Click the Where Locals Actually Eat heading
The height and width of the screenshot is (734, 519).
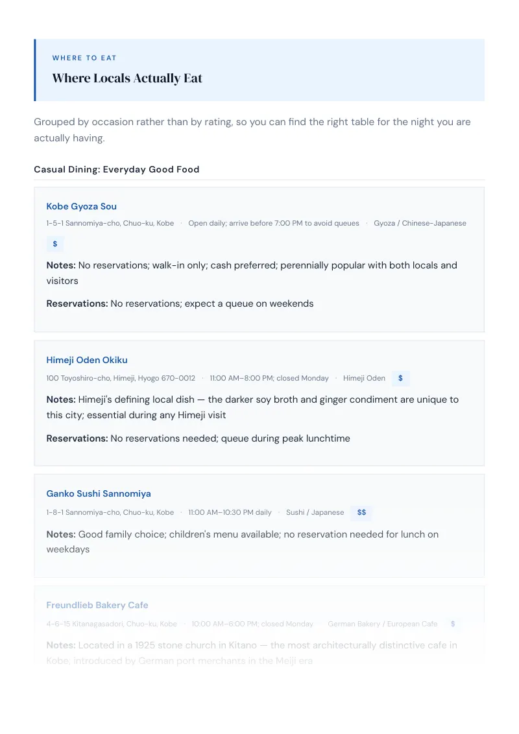click(127, 78)
